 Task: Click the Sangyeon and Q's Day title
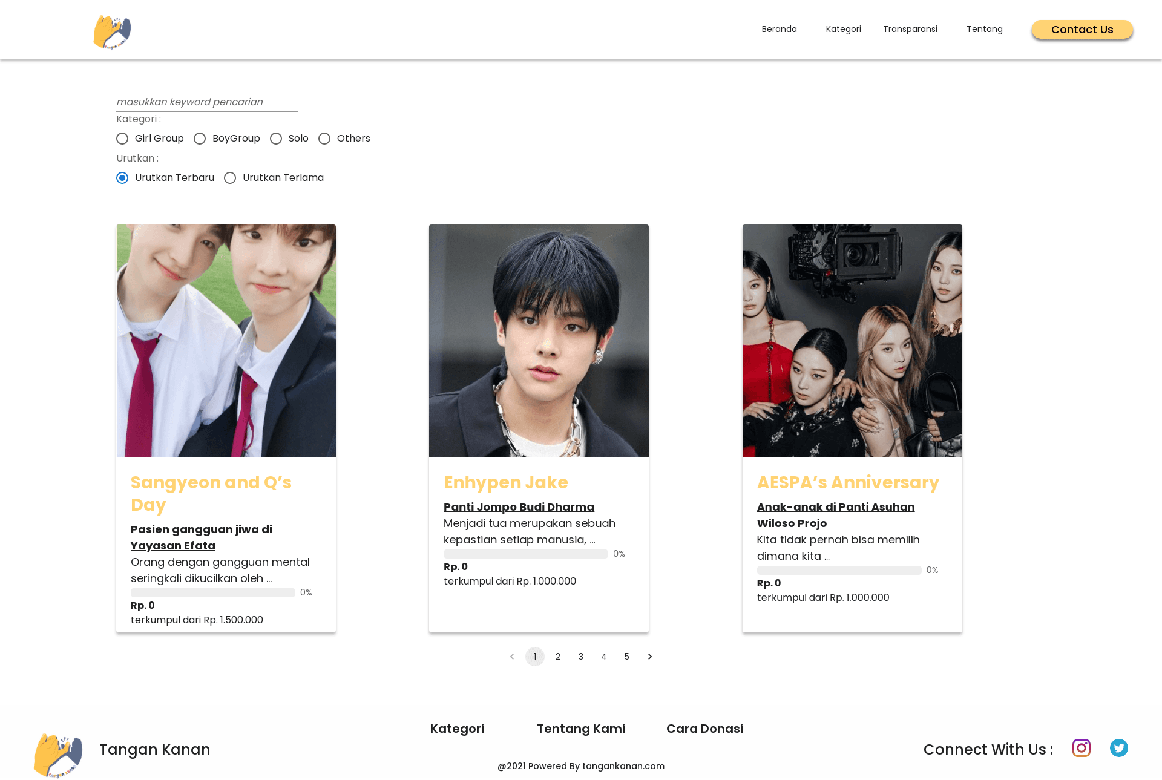(x=211, y=494)
